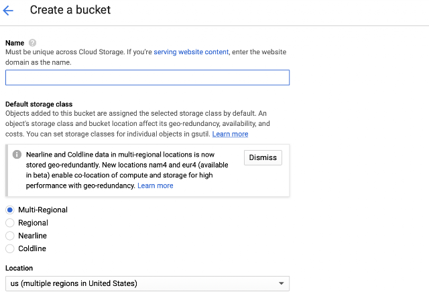Pick the Coldline storage option

pyautogui.click(x=10, y=248)
